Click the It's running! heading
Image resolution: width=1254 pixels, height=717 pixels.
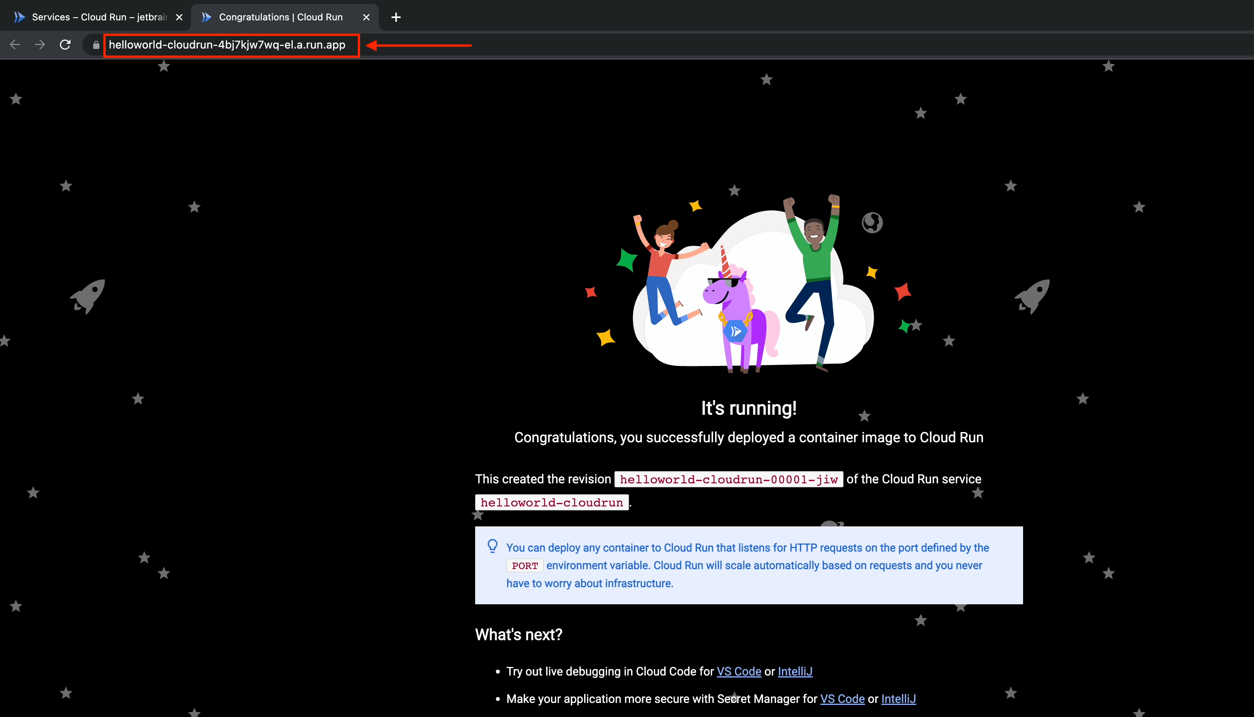748,408
